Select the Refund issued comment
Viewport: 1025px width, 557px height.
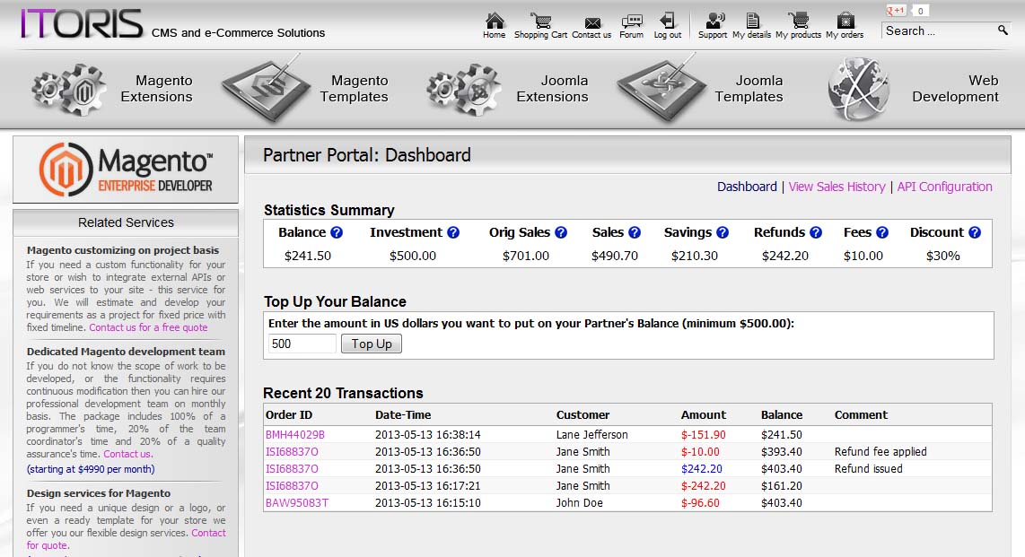point(868,469)
